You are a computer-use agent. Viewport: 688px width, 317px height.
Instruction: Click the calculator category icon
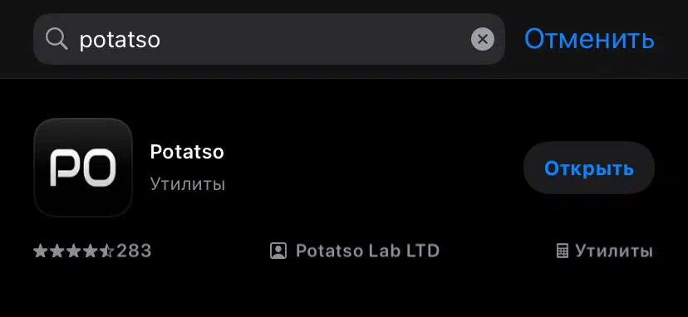point(563,251)
